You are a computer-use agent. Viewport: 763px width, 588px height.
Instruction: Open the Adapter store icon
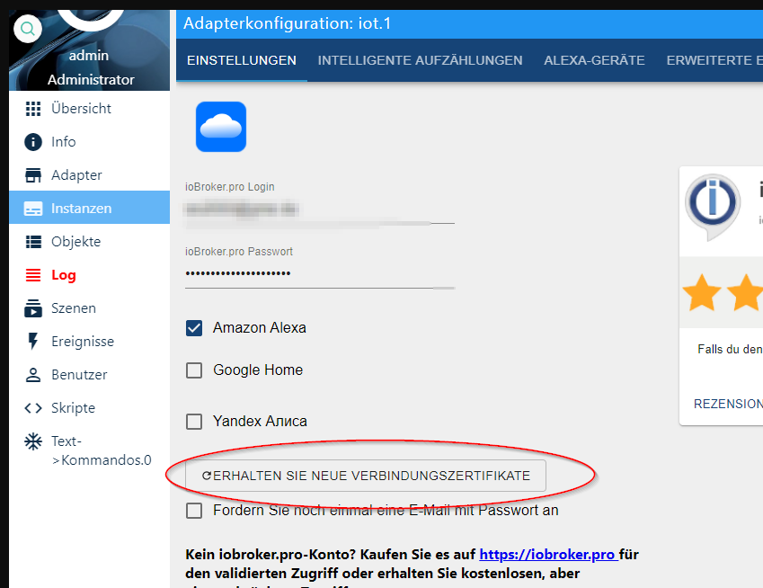pos(33,175)
